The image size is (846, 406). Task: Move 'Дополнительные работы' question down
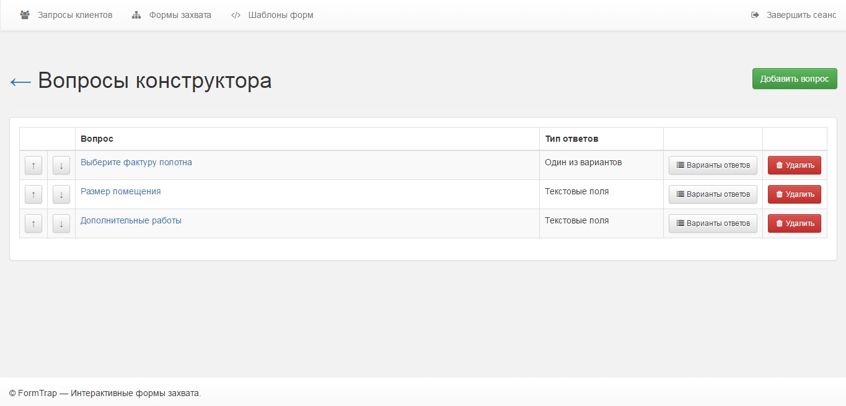[61, 223]
